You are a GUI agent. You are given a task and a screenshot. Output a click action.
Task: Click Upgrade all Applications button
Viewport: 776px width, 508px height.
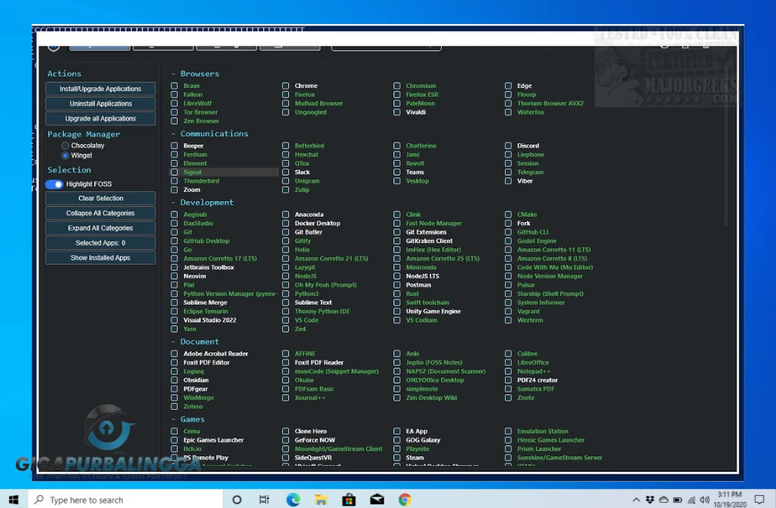(x=101, y=119)
